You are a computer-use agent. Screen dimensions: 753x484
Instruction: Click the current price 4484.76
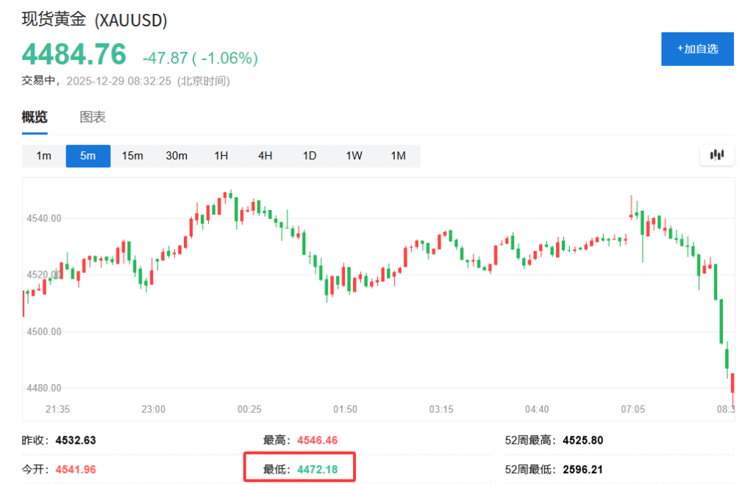click(x=74, y=54)
